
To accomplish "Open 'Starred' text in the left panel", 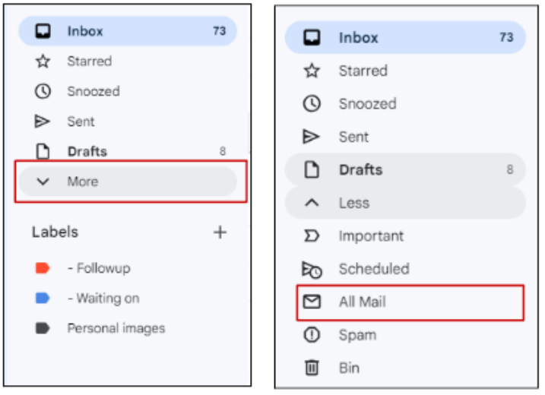I will click(90, 62).
